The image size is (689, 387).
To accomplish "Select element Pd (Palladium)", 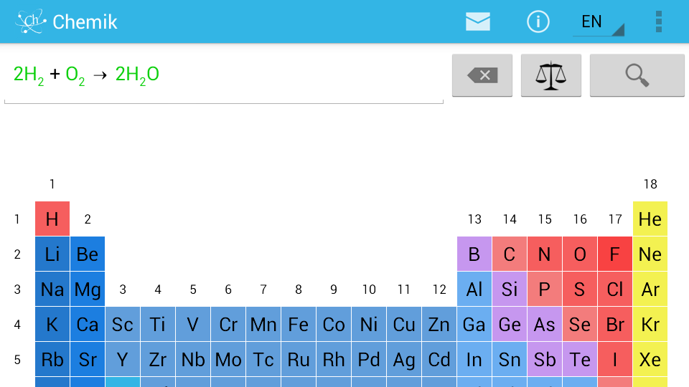I will [x=369, y=359].
